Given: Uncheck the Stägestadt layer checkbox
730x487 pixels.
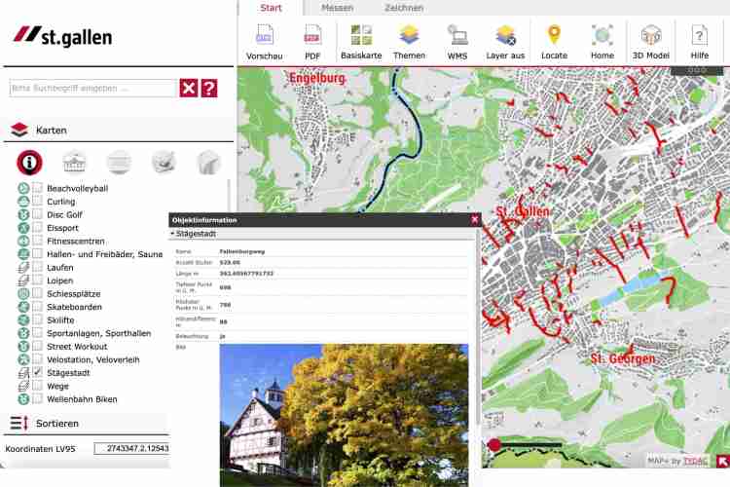Looking at the screenshot, I should point(38,372).
